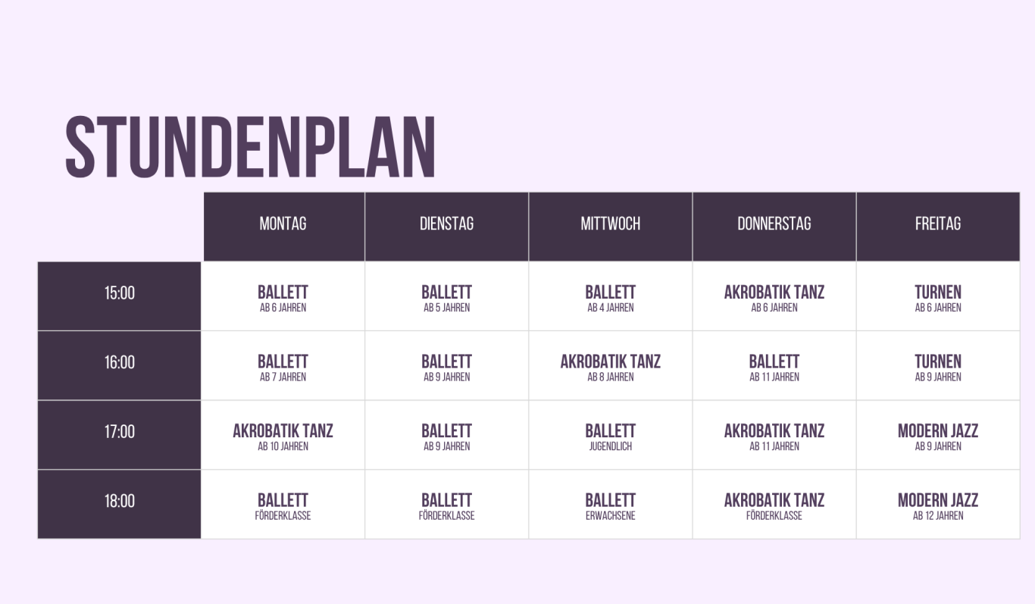Select Friday 18:00 Modern Jazz ab 12 Jahren
Screen dimensions: 1035x604
[x=938, y=505]
